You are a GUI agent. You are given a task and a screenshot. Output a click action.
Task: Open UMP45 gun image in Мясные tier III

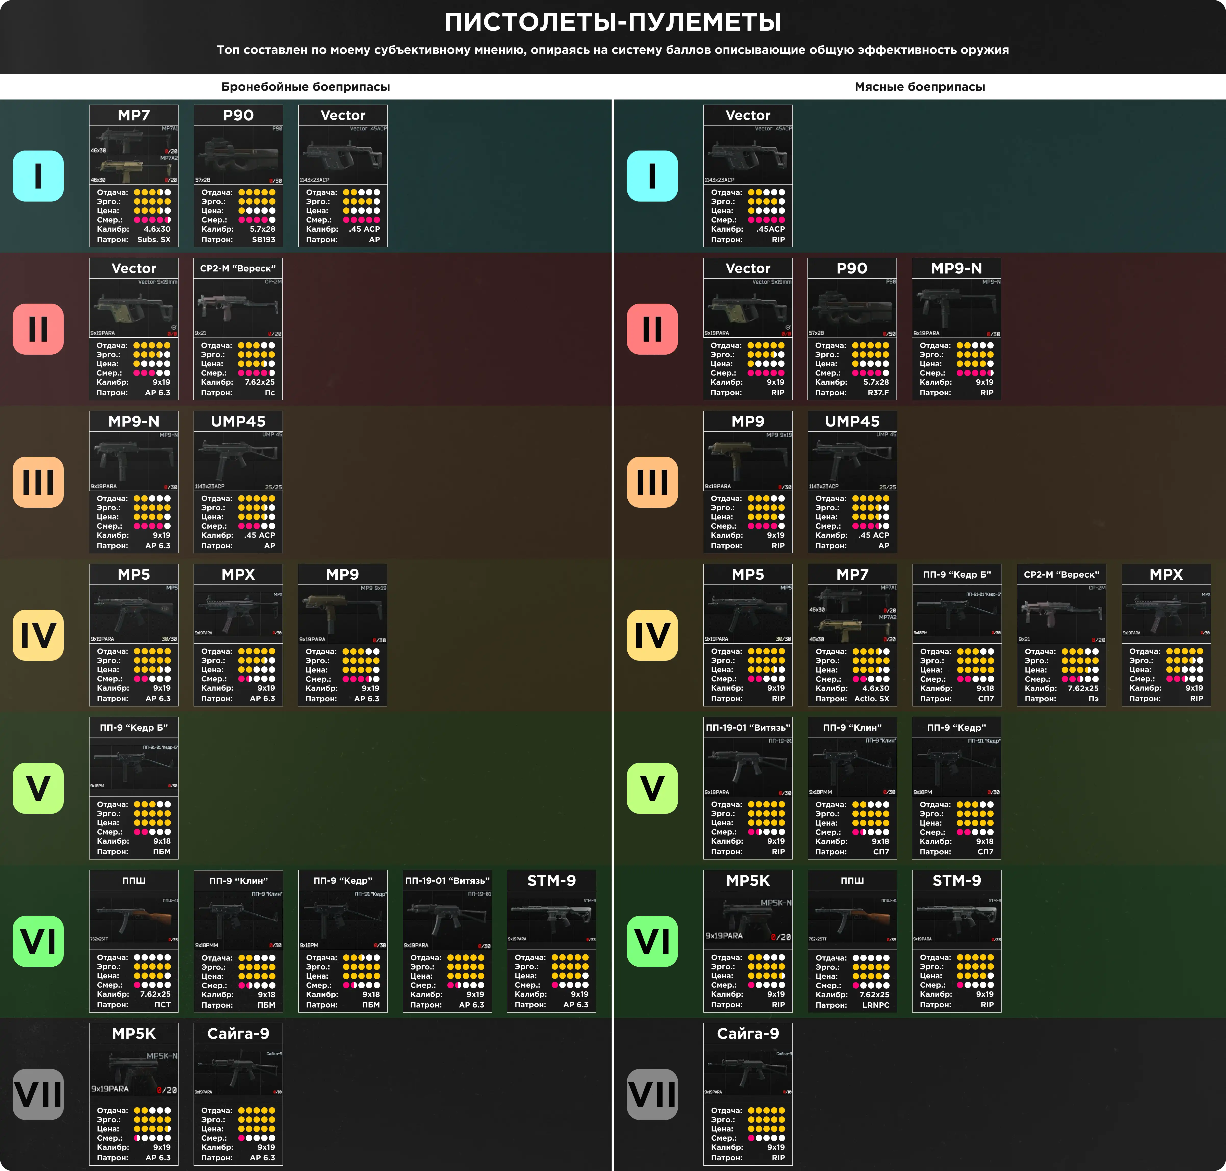852,461
